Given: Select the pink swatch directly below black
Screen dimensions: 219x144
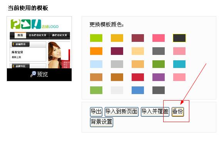Looking at the screenshot, I should (x=179, y=51).
